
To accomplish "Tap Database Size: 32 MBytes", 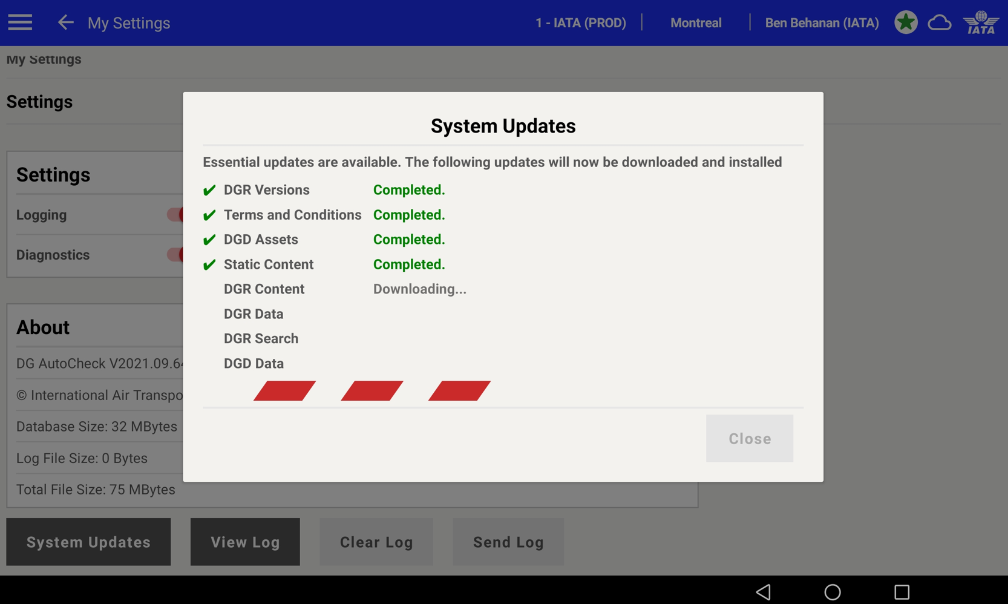I will click(97, 427).
